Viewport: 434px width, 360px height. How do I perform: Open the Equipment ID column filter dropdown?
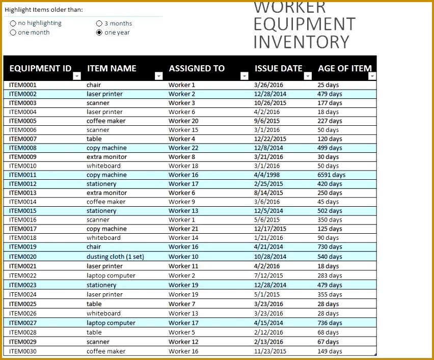click(77, 76)
